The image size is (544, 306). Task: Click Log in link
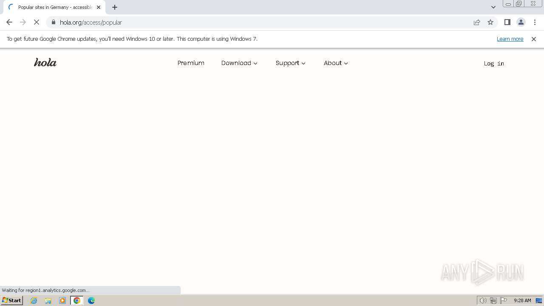click(x=494, y=63)
